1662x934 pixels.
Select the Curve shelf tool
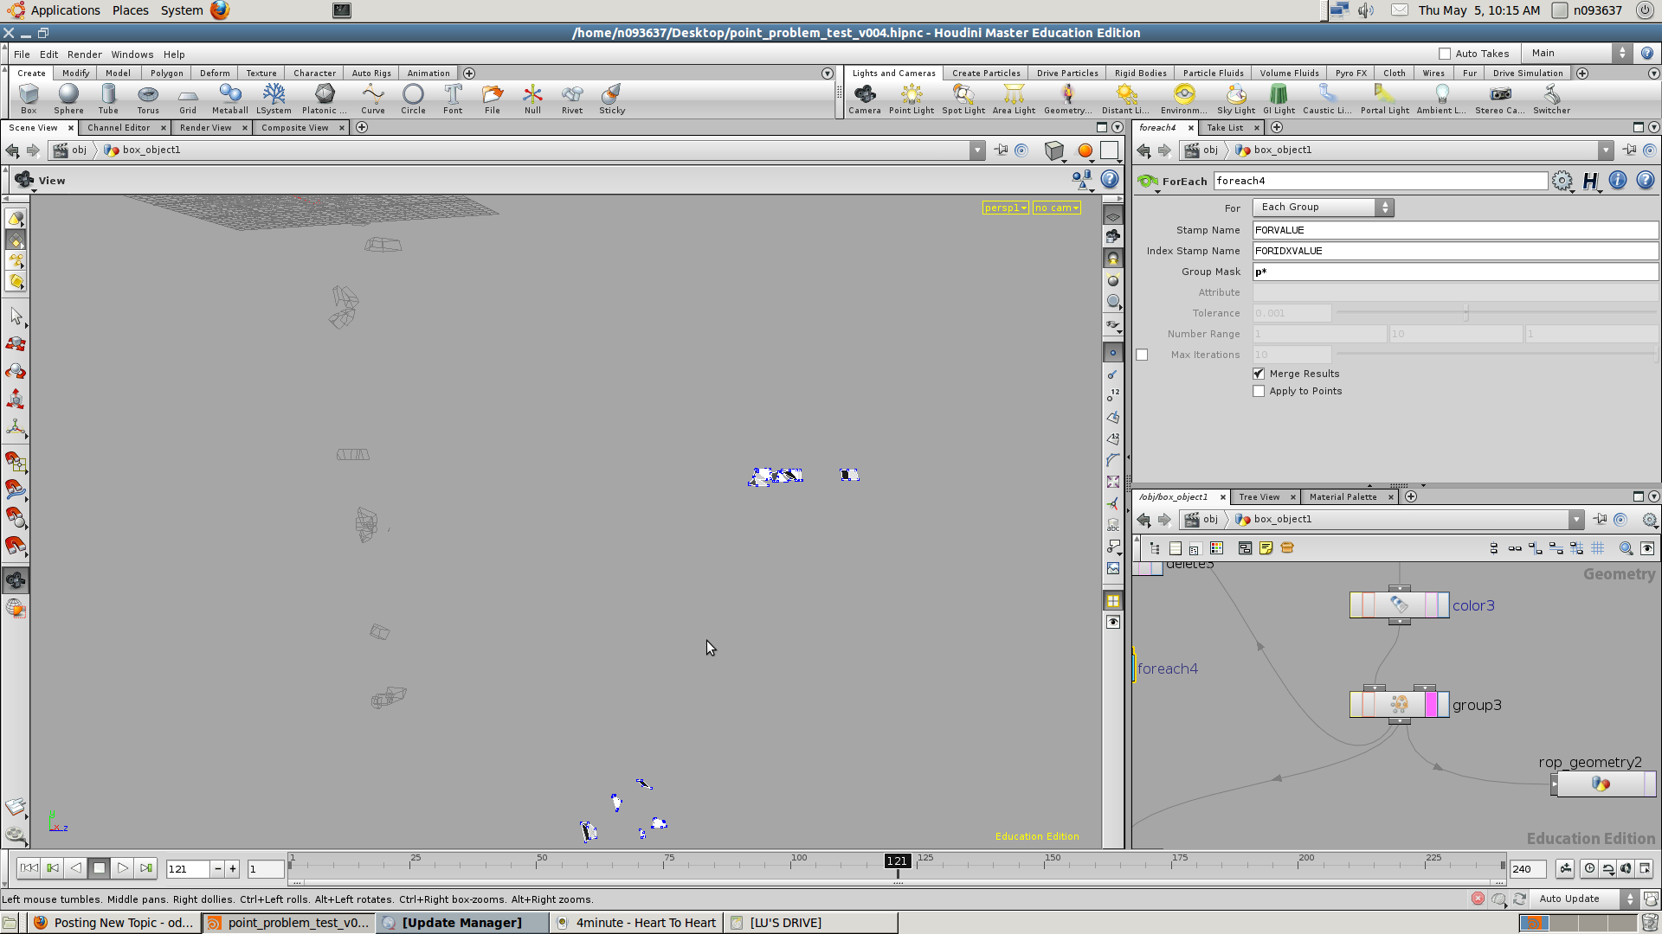tap(373, 99)
